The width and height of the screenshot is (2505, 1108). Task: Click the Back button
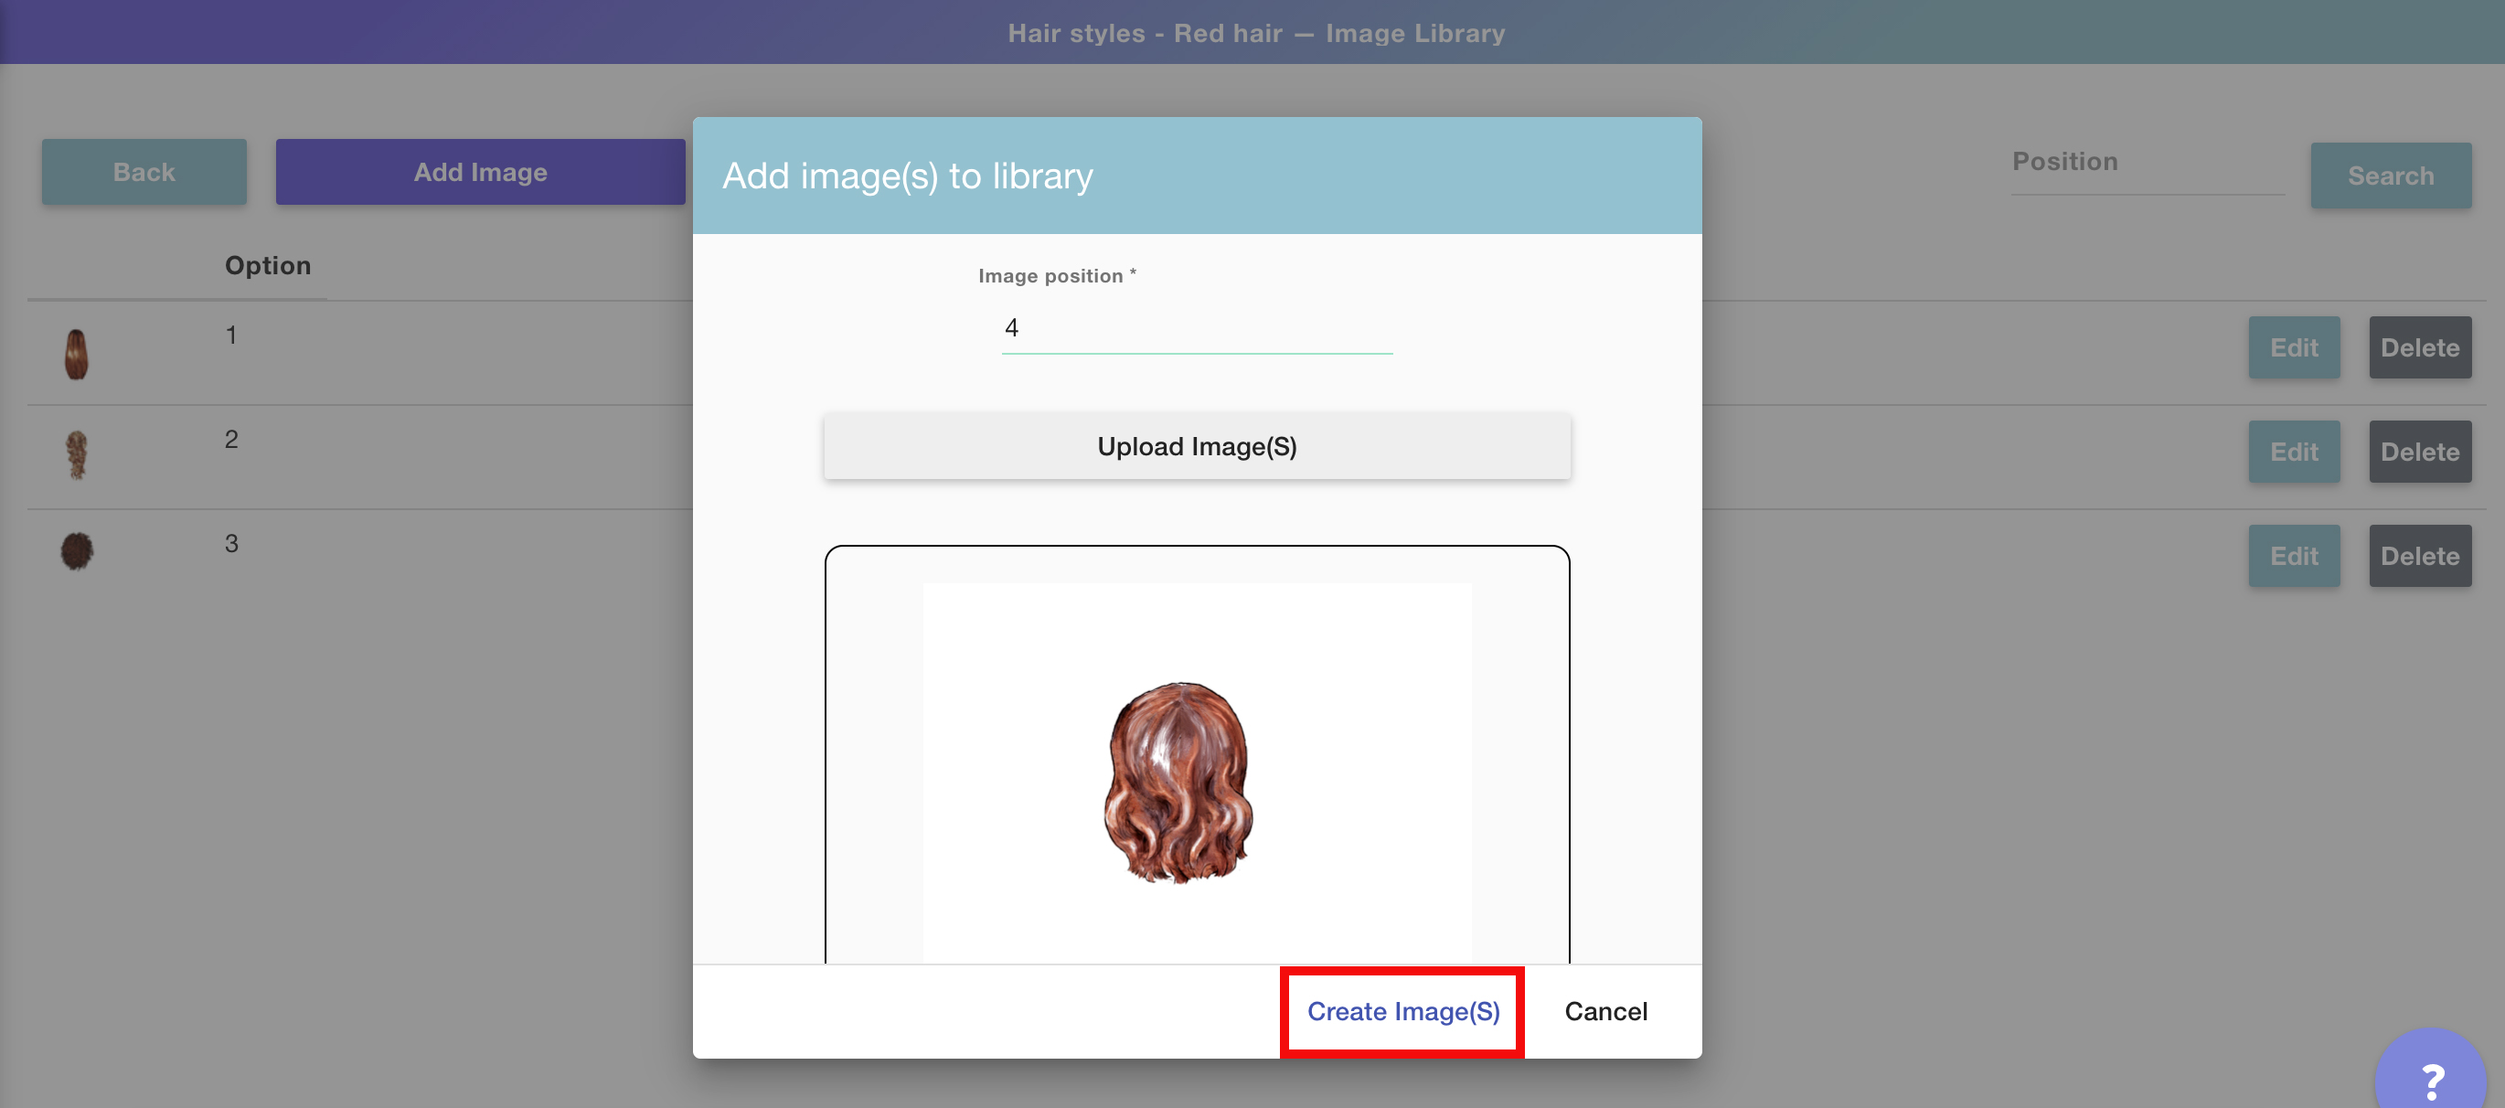click(x=144, y=172)
